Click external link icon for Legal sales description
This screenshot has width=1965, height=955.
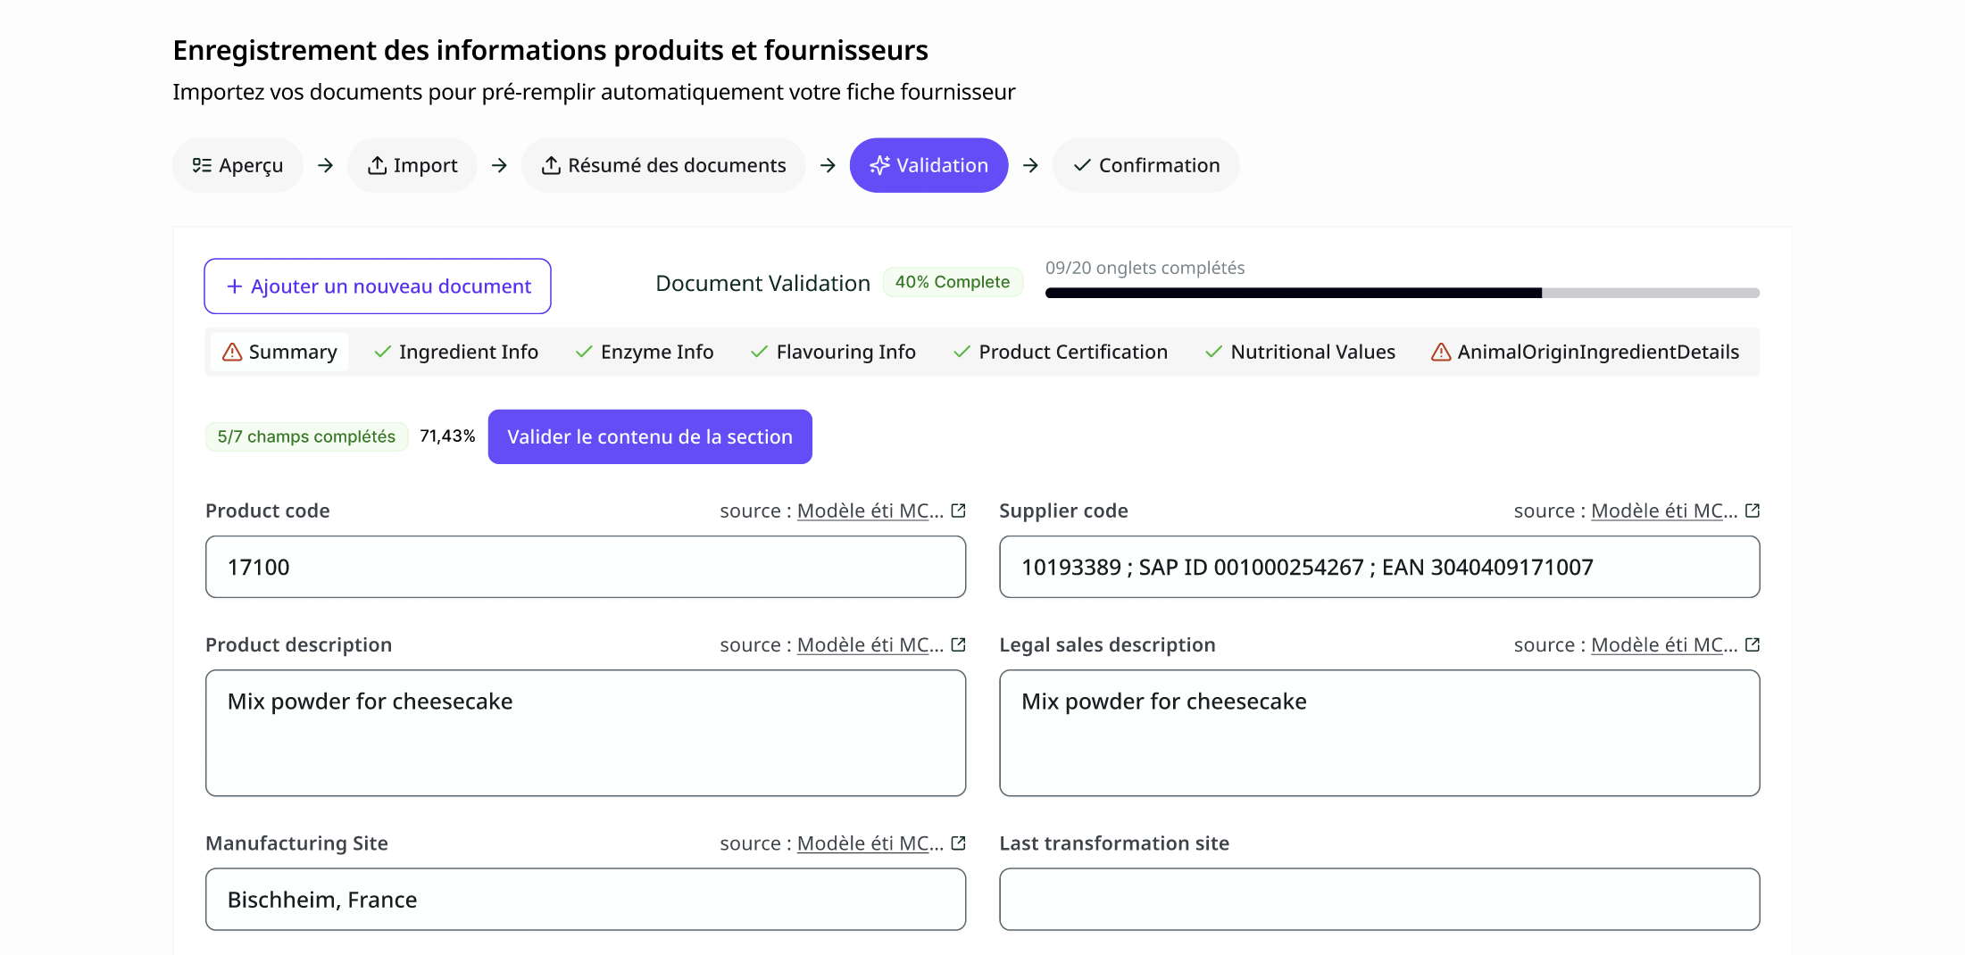[1753, 644]
